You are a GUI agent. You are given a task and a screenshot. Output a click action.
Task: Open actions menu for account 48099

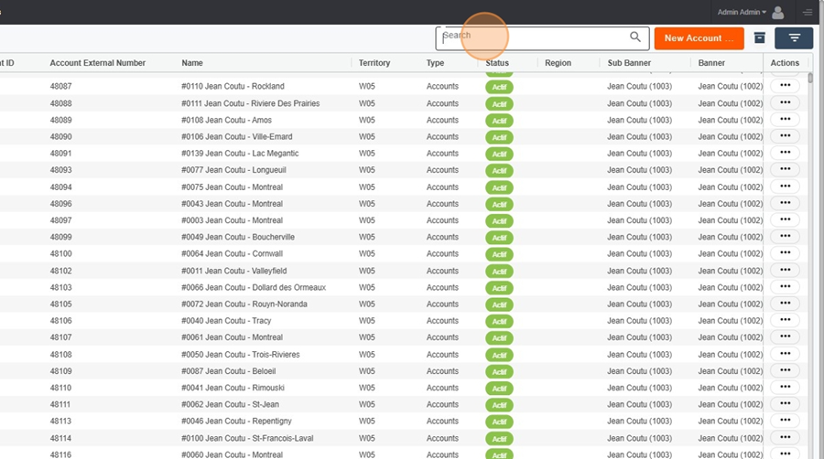[x=786, y=236]
